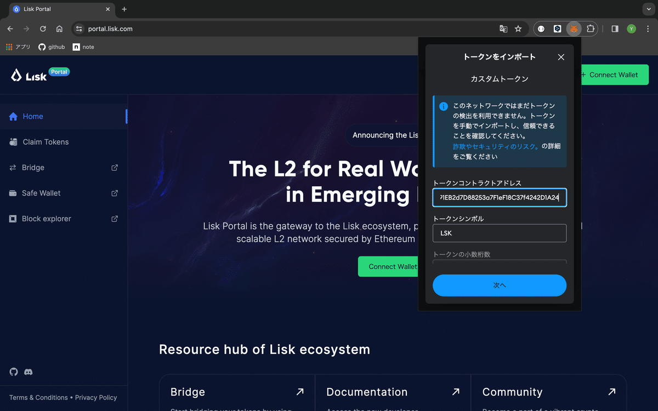Bookmark this page with the star icon
The width and height of the screenshot is (658, 411).
(x=518, y=29)
